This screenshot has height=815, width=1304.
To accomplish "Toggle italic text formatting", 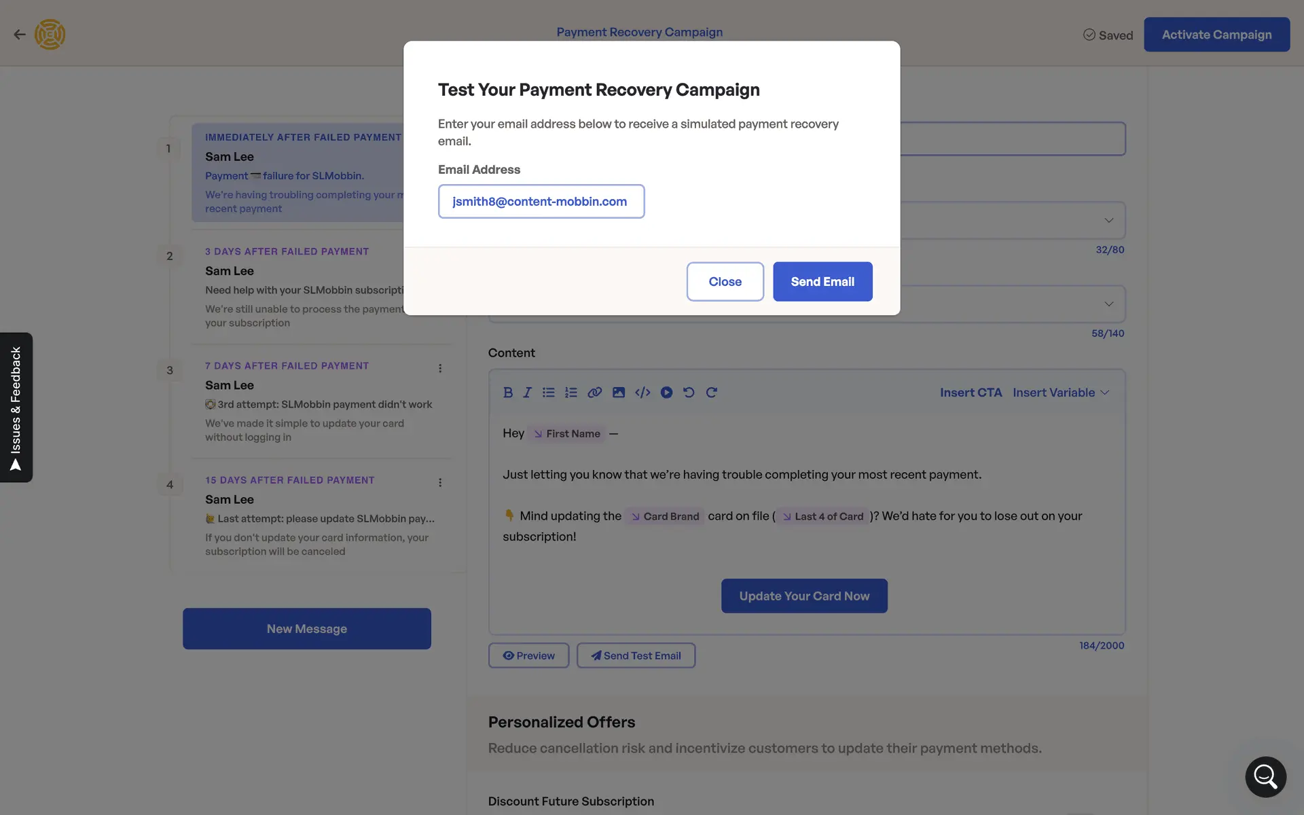I will tap(527, 393).
